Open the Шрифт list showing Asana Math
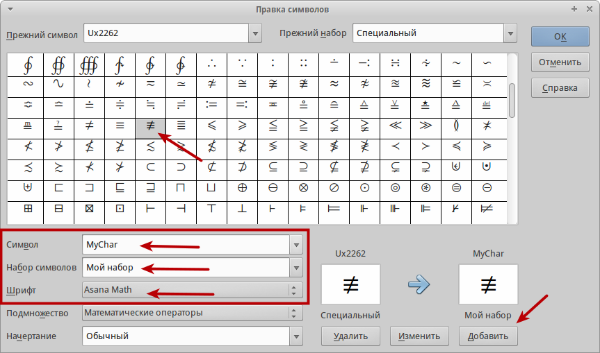Image resolution: width=600 pixels, height=353 pixels. coord(192,290)
